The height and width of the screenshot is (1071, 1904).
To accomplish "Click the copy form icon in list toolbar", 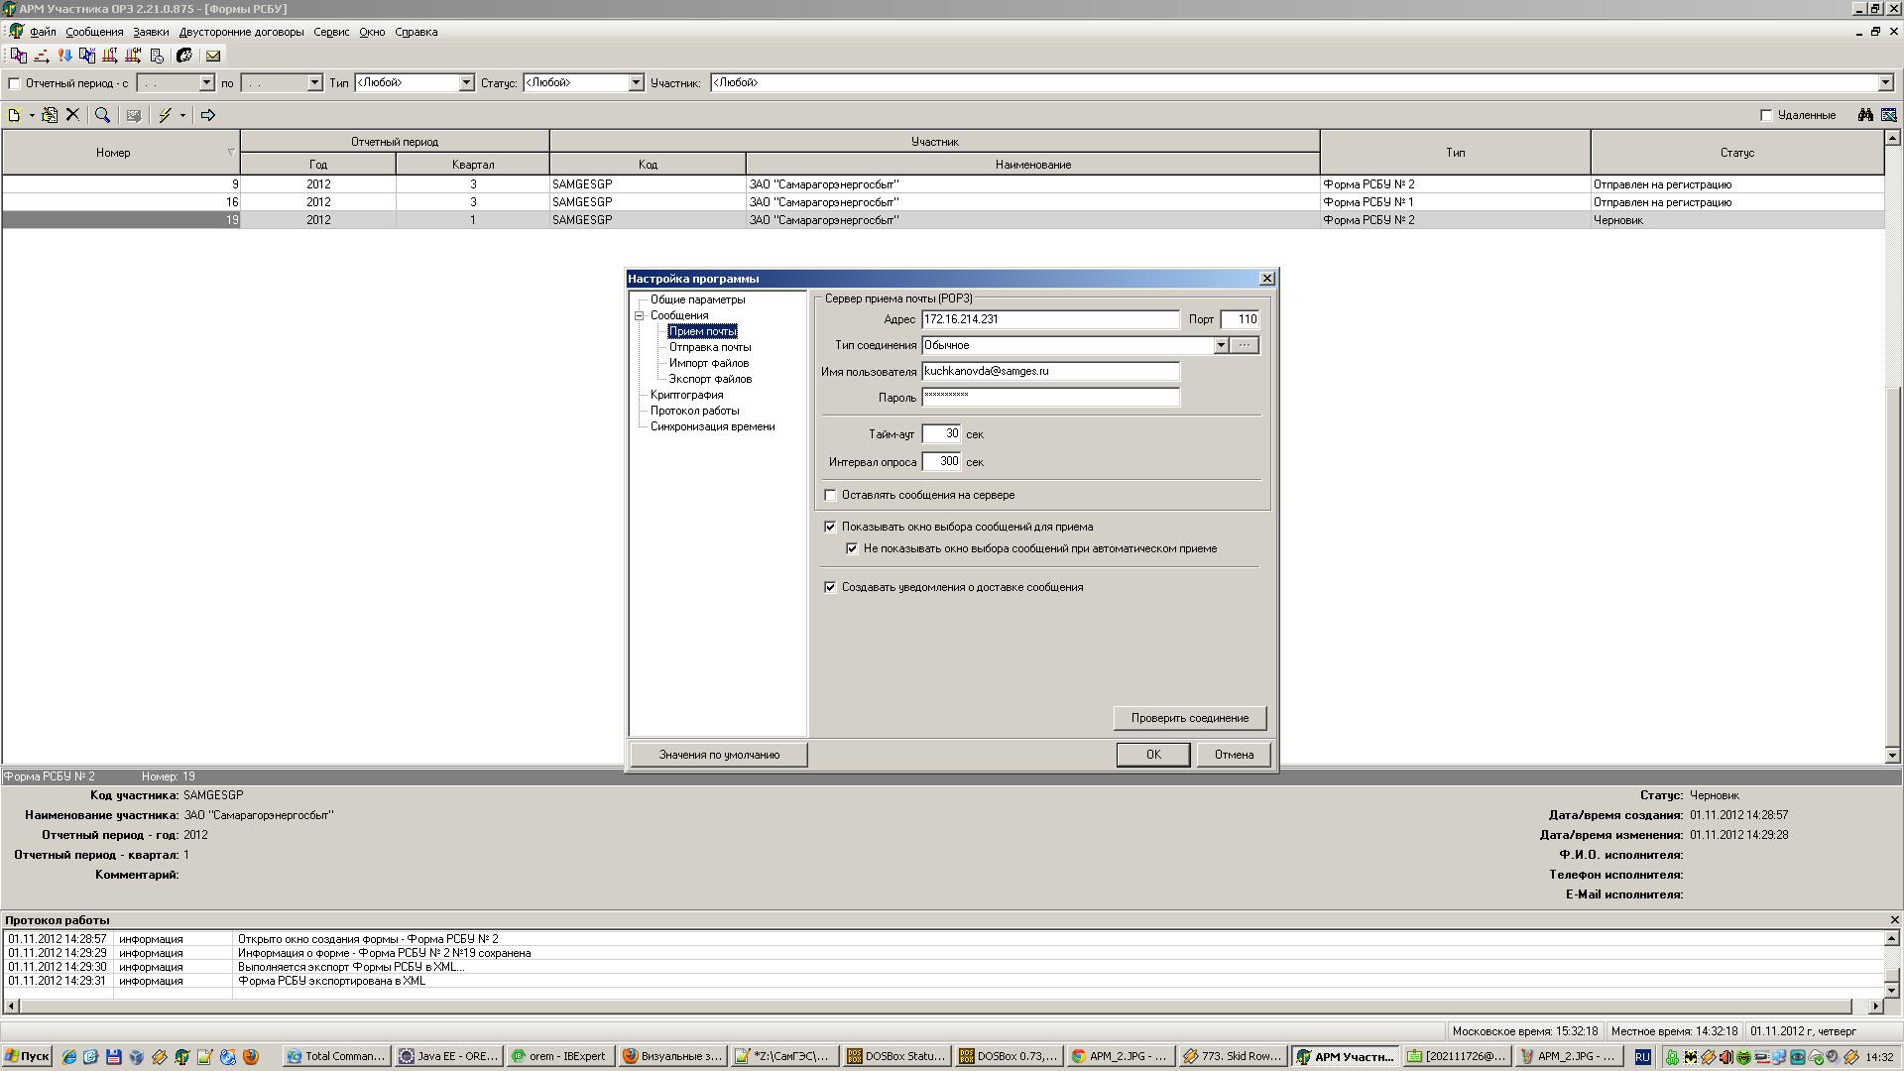I will point(49,115).
